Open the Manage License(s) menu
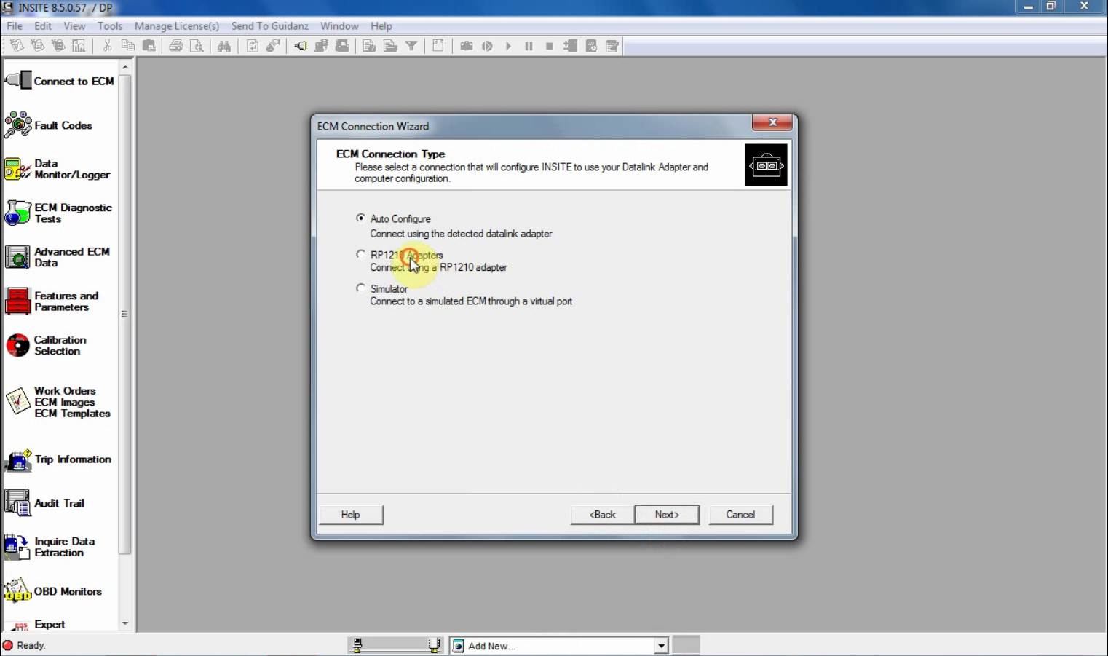Viewport: 1108px width, 656px height. 177,26
